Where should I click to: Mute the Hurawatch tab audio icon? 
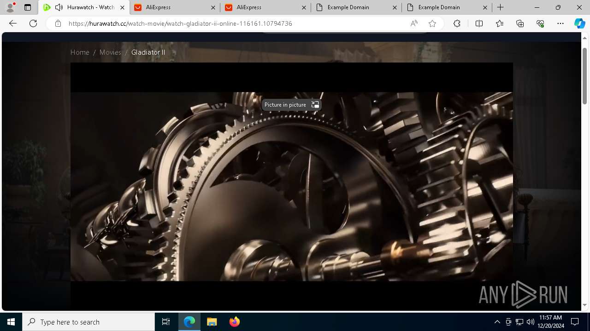pos(59,7)
